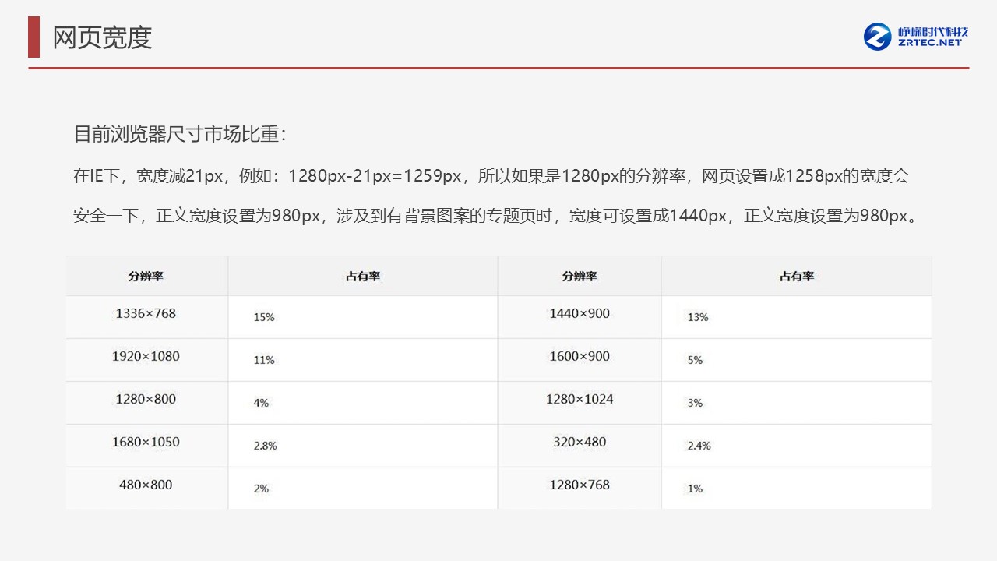This screenshot has width=997, height=561.
Task: Select the 1280×768 table entry
Action: (x=580, y=485)
